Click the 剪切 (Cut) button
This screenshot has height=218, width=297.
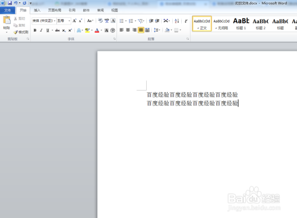point(20,18)
